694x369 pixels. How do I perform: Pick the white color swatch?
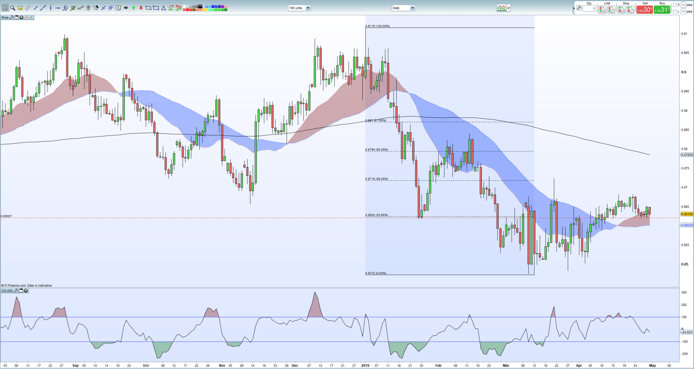coord(184,6)
